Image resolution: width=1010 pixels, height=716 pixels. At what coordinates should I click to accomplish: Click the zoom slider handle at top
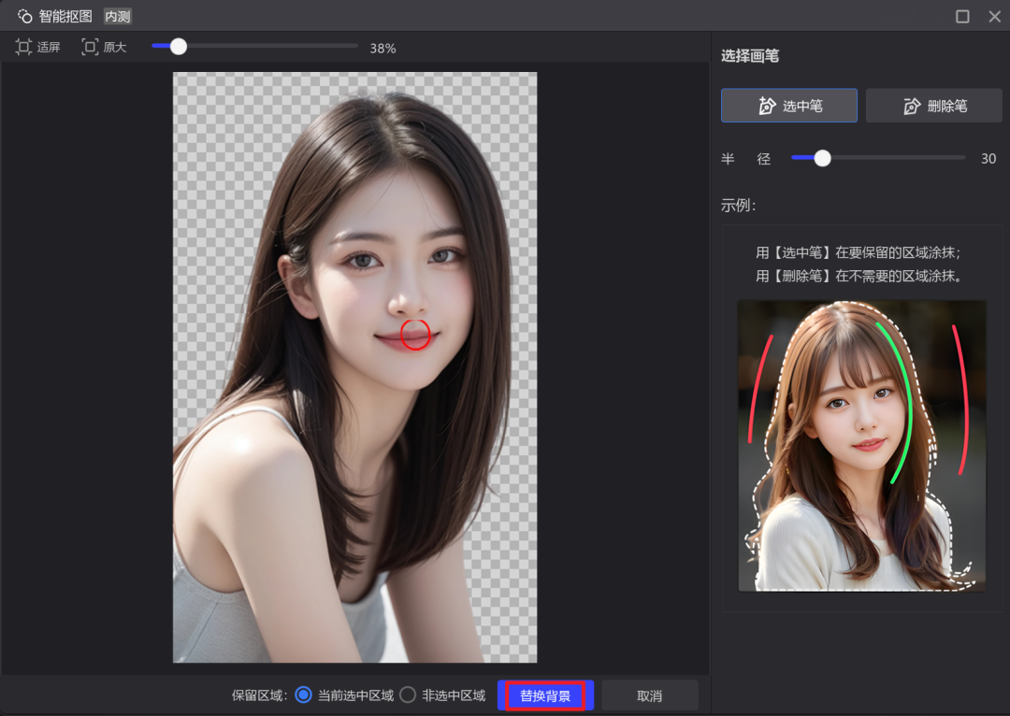coord(179,47)
